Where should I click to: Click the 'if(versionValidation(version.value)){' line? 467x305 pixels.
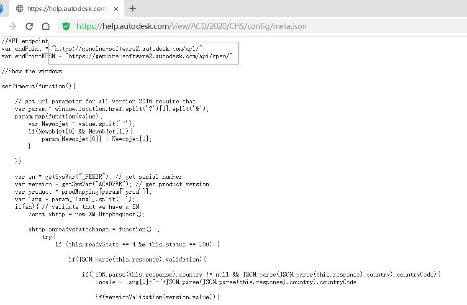pos(158,297)
